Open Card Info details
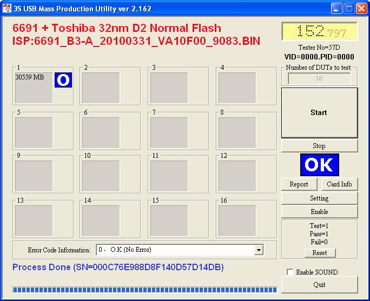 [339, 184]
